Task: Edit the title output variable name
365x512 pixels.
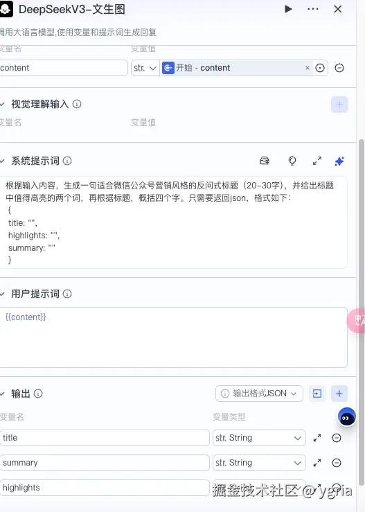Action: tap(105, 438)
